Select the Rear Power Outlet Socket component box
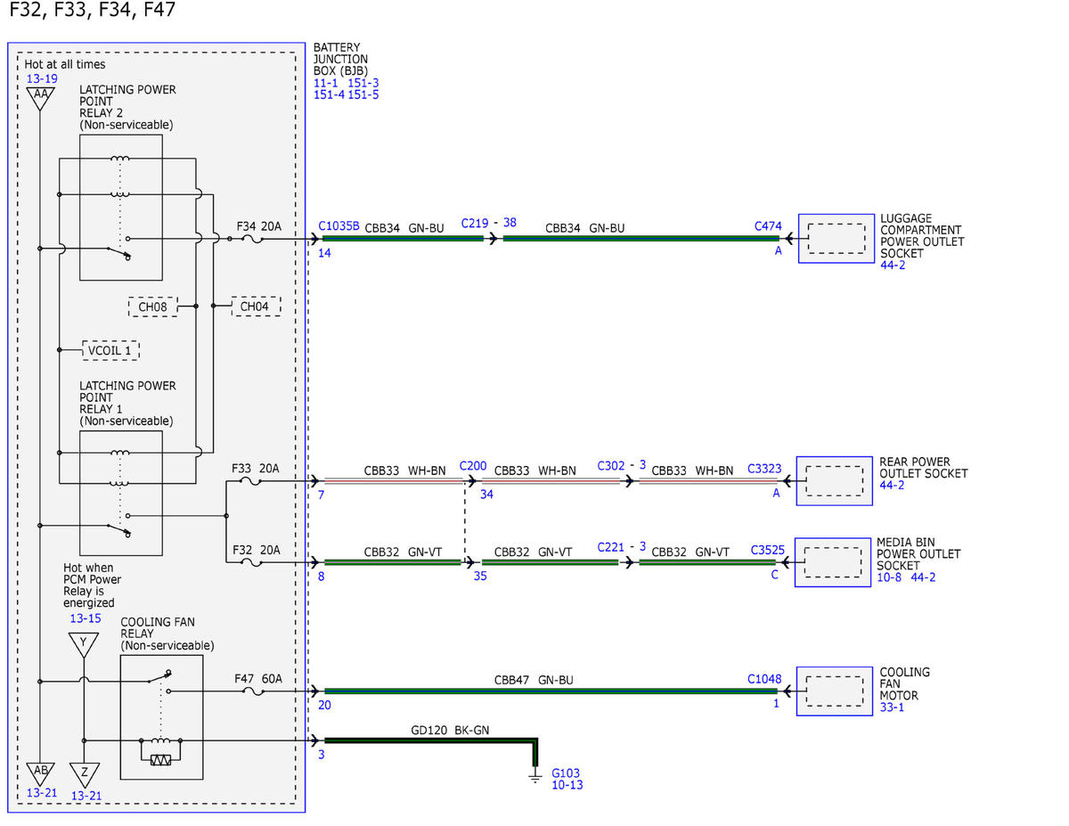Viewport: 1069px width, 826px height. [x=835, y=481]
